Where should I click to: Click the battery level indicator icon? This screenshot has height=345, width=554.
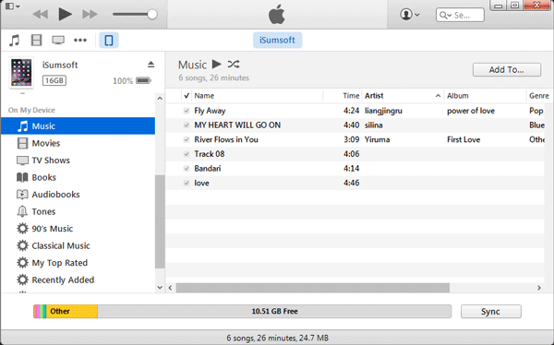pyautogui.click(x=143, y=81)
